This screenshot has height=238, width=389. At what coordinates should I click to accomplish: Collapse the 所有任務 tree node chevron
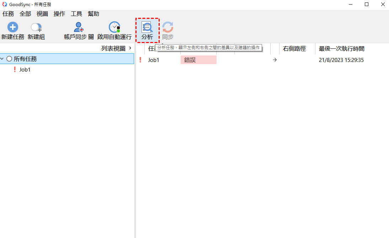(2, 59)
